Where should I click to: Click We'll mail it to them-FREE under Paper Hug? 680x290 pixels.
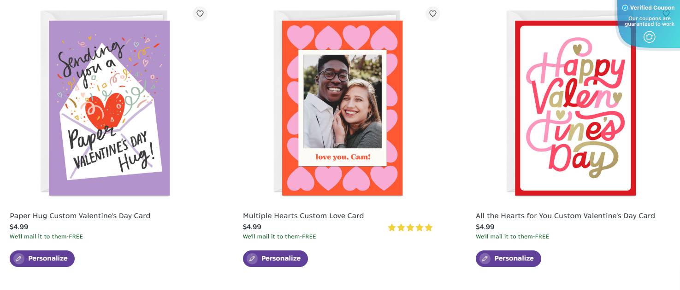coord(46,236)
